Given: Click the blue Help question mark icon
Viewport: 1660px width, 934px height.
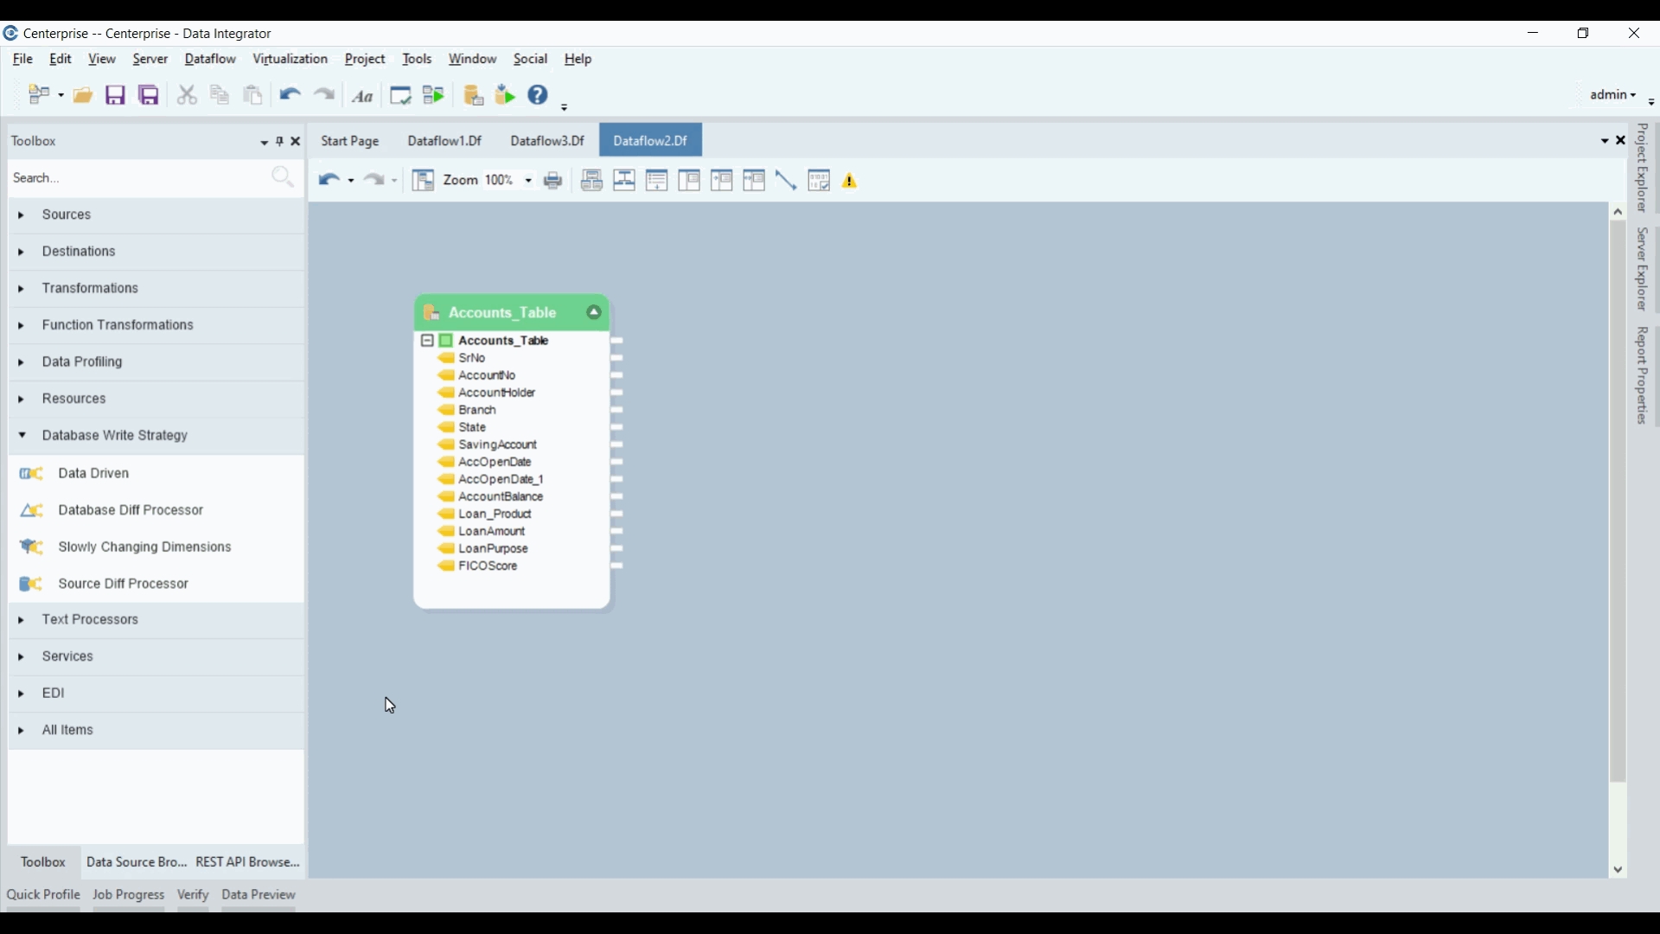Looking at the screenshot, I should click(x=539, y=95).
